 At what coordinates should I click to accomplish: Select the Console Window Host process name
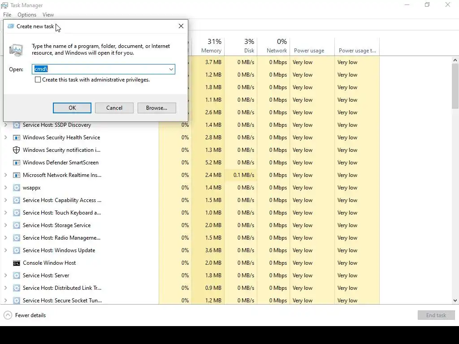click(x=49, y=263)
